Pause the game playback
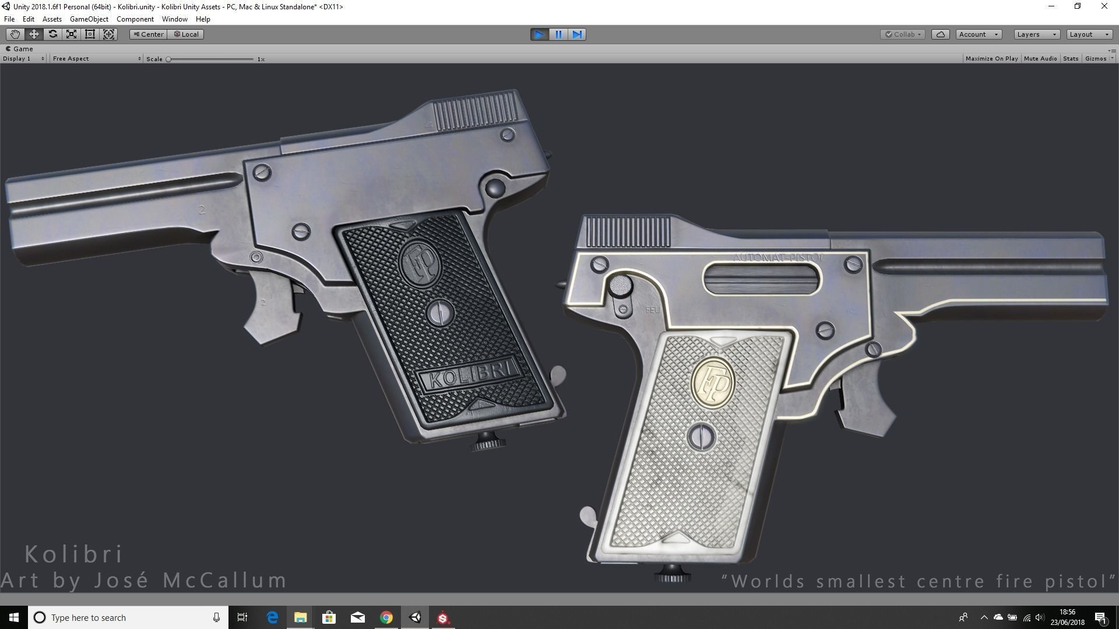The height and width of the screenshot is (629, 1119). [558, 34]
